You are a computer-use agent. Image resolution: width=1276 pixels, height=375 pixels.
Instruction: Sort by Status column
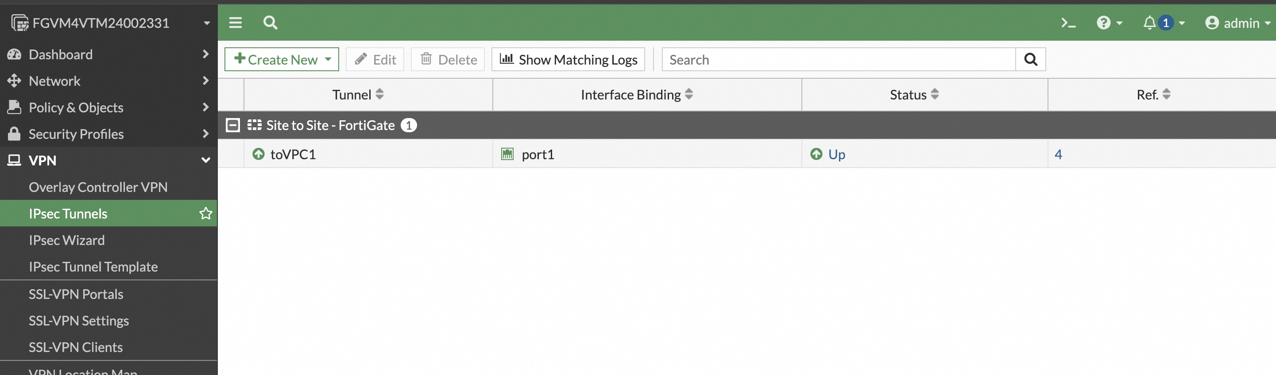point(935,95)
